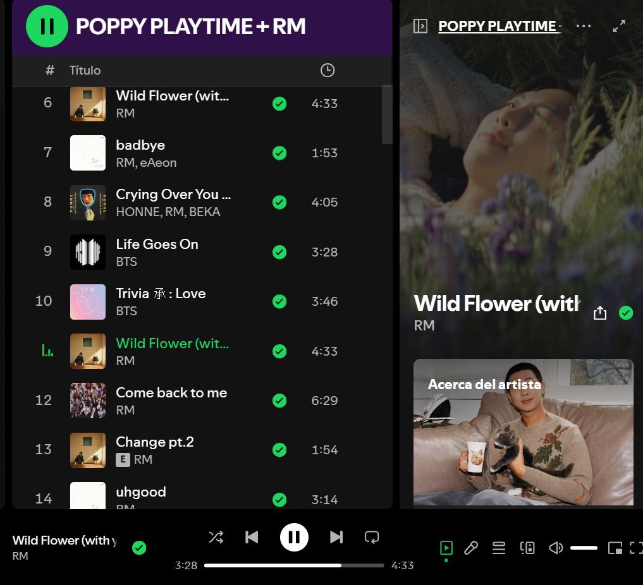Open BTS artist under Life Goes On
The image size is (643, 585).
pos(126,262)
